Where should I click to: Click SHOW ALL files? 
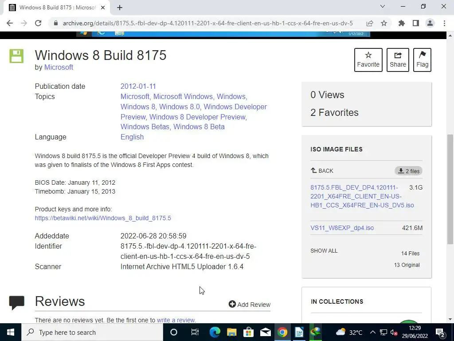coord(324,251)
